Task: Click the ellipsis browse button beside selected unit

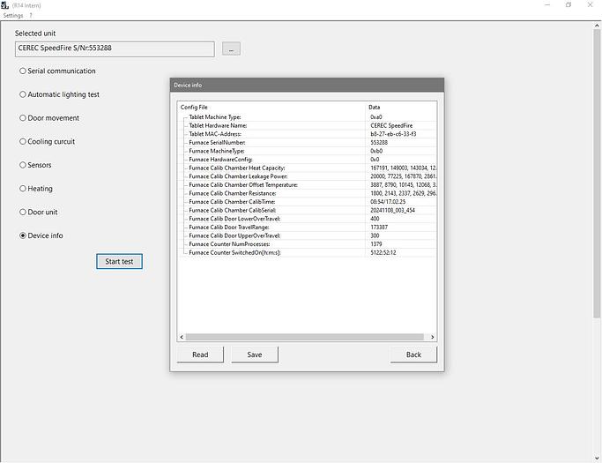Action: pos(231,49)
